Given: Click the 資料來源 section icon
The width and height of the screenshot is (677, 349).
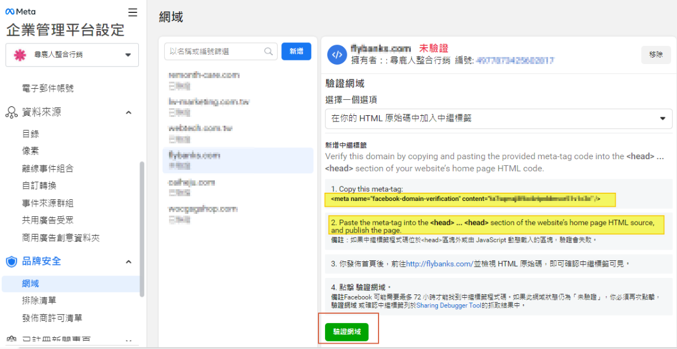Looking at the screenshot, I should [x=11, y=112].
